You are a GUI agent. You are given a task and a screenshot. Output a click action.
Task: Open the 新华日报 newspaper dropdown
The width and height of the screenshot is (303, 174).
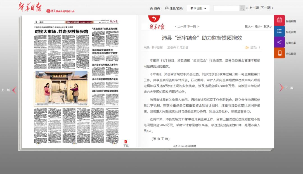[x=198, y=8]
